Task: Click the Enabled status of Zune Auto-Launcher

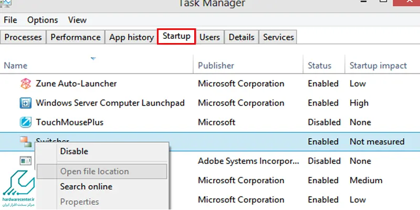Action: pyautogui.click(x=323, y=83)
